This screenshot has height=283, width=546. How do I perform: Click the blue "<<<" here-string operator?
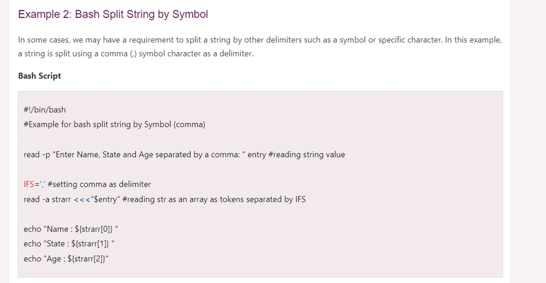pos(90,199)
